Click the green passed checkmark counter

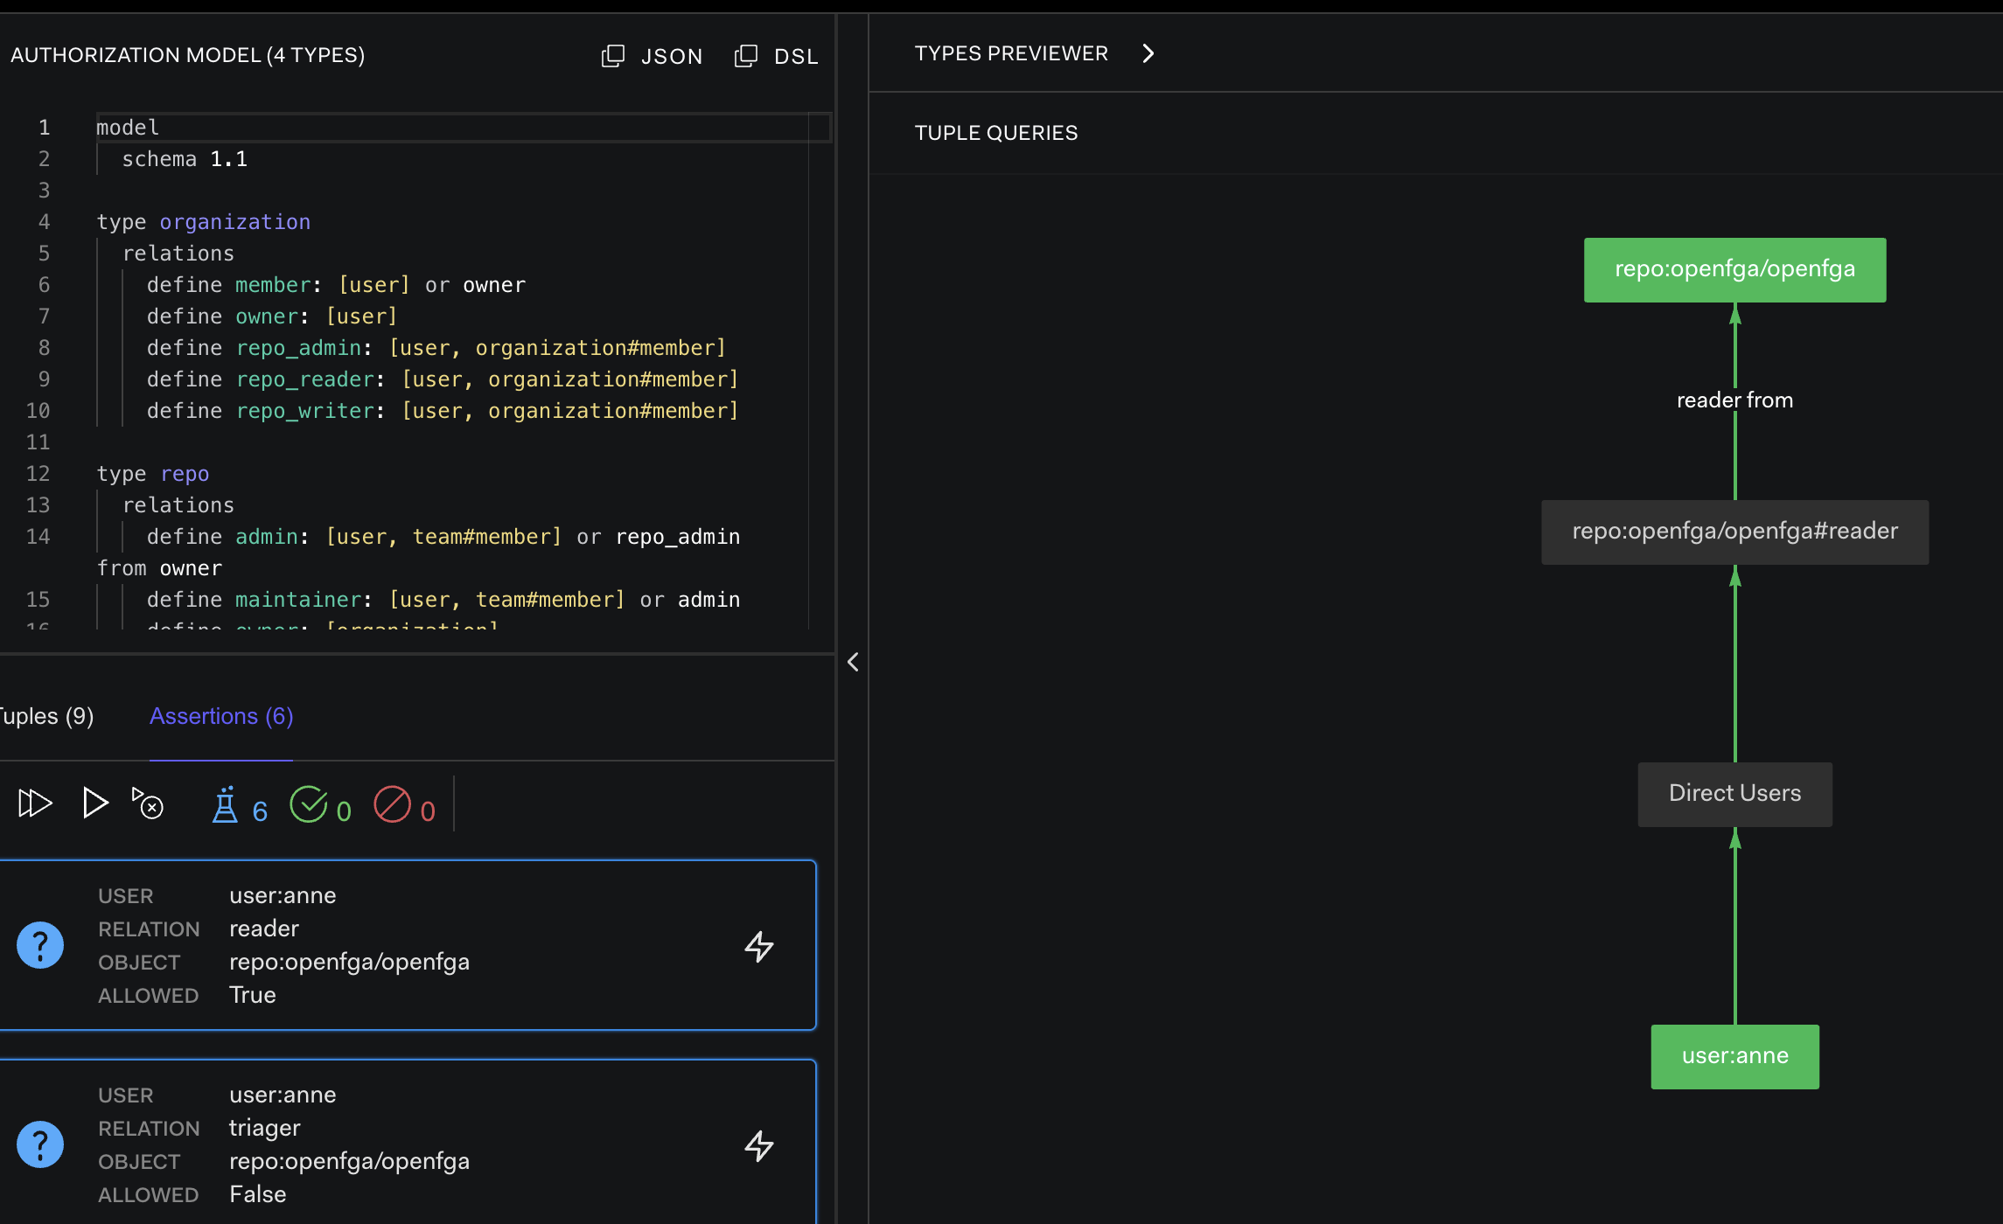[x=309, y=804]
